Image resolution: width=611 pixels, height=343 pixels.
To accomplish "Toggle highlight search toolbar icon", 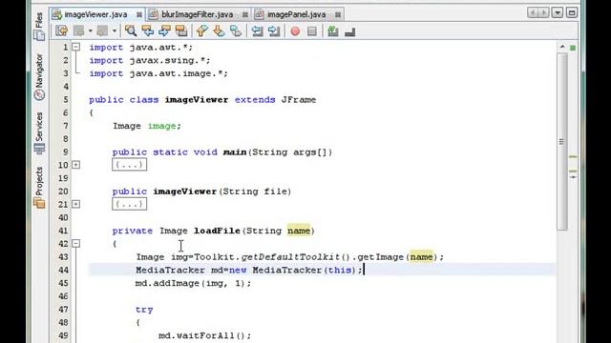I will [181, 30].
